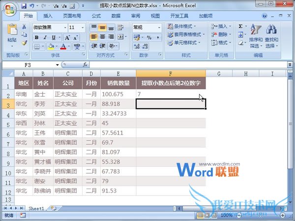295x221 pixels.
Task: Increase the indent level
Action: (x=103, y=46)
